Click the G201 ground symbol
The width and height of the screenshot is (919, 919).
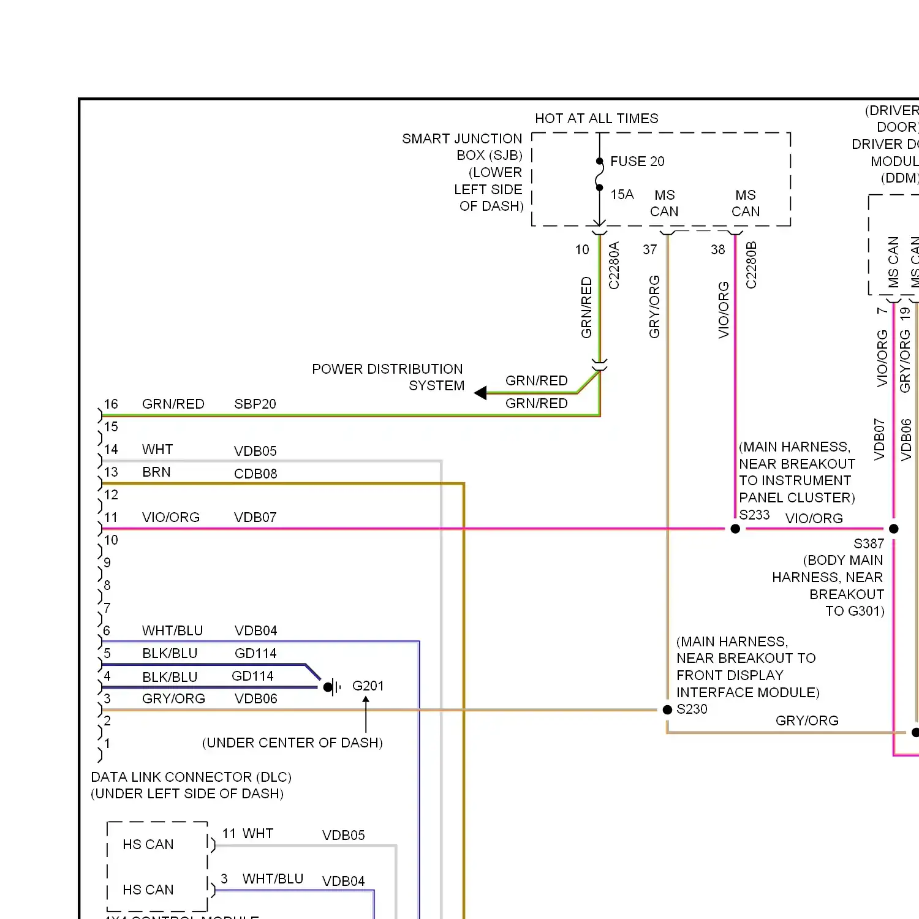click(x=331, y=687)
